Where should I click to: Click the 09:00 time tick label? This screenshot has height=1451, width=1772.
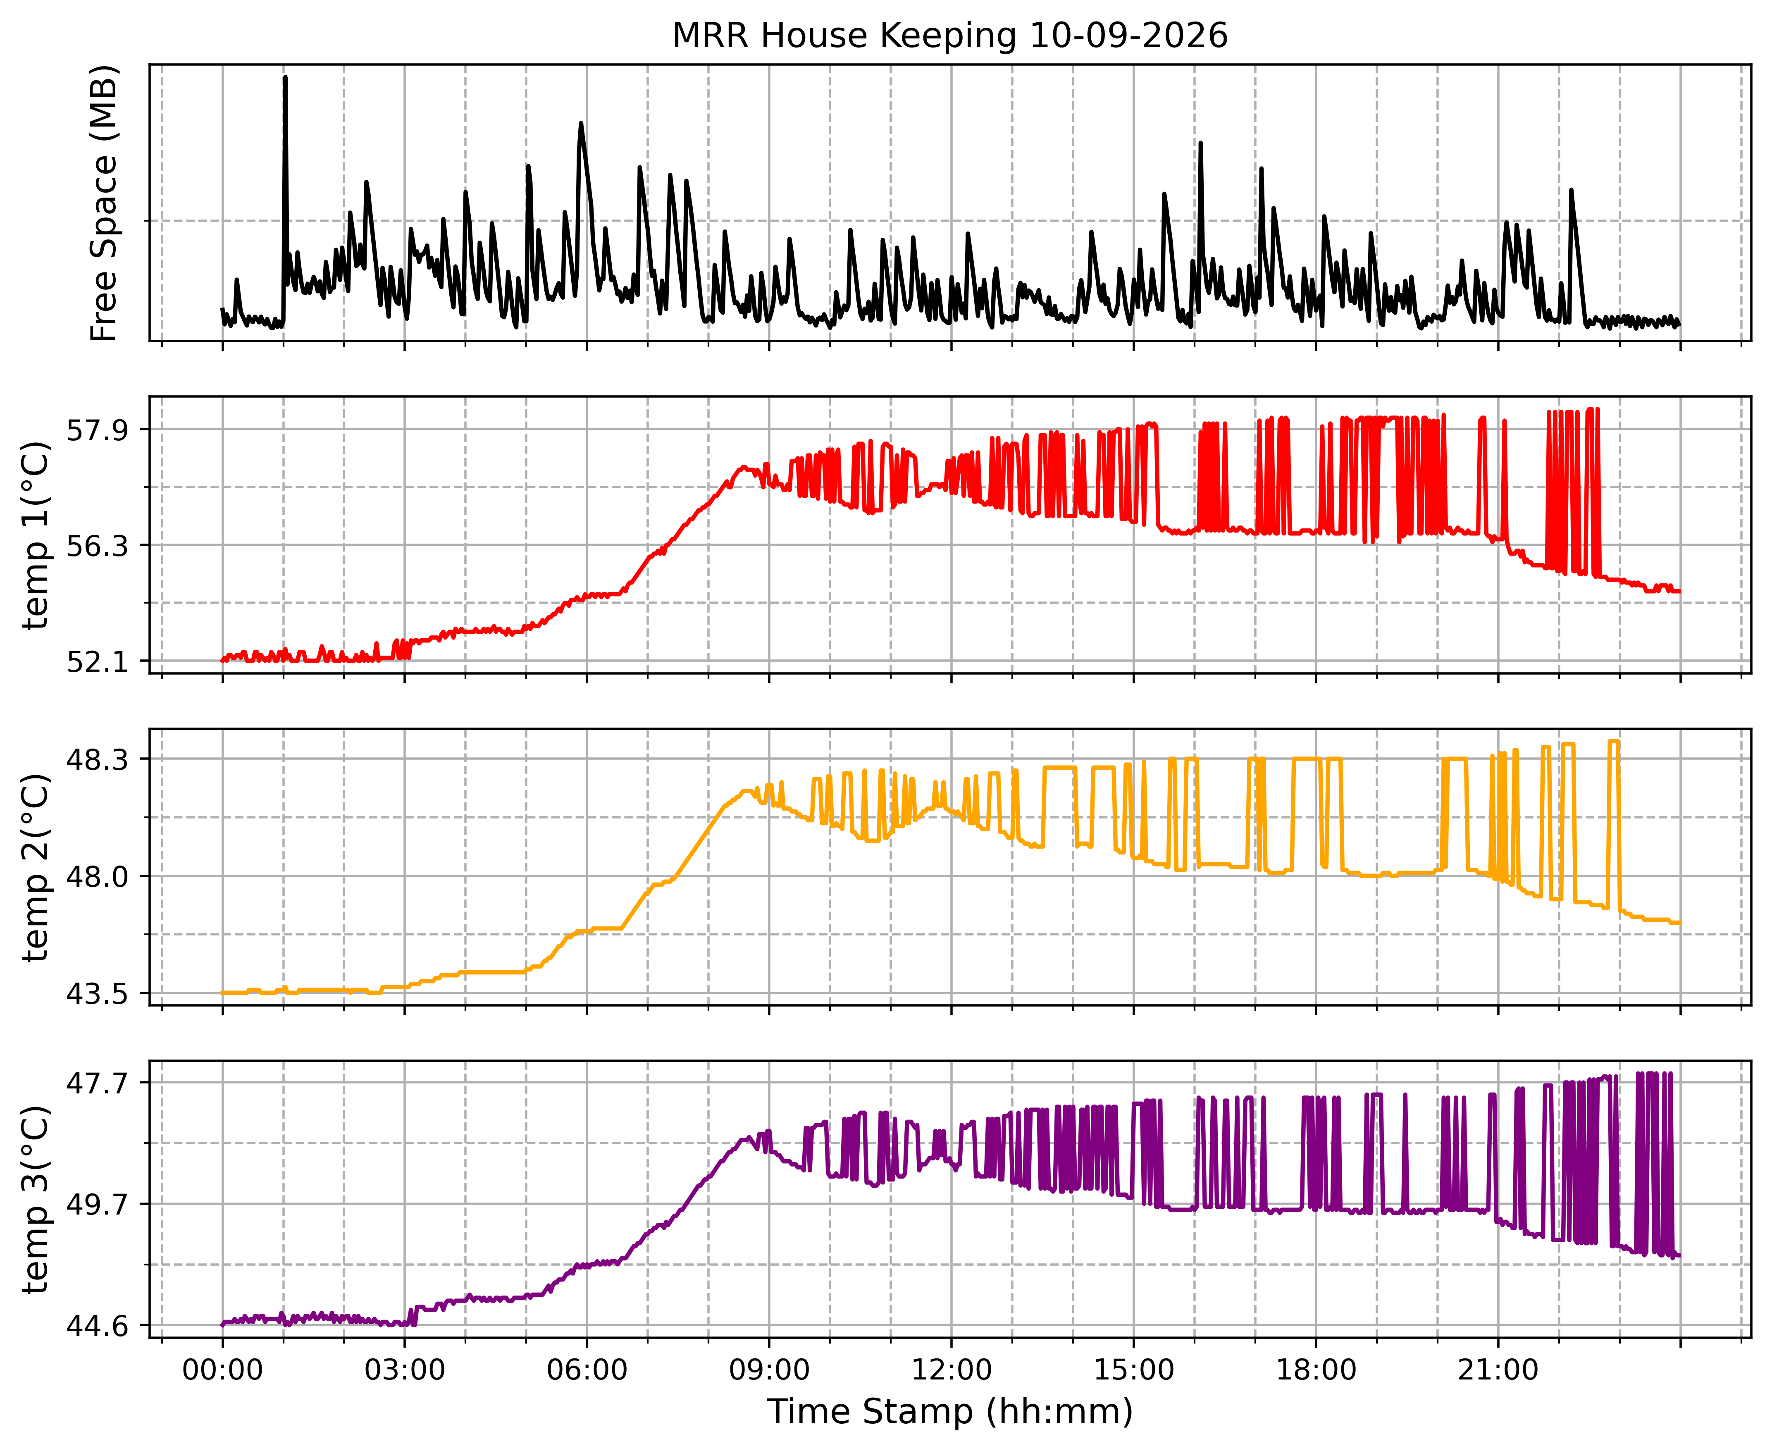click(x=769, y=1370)
